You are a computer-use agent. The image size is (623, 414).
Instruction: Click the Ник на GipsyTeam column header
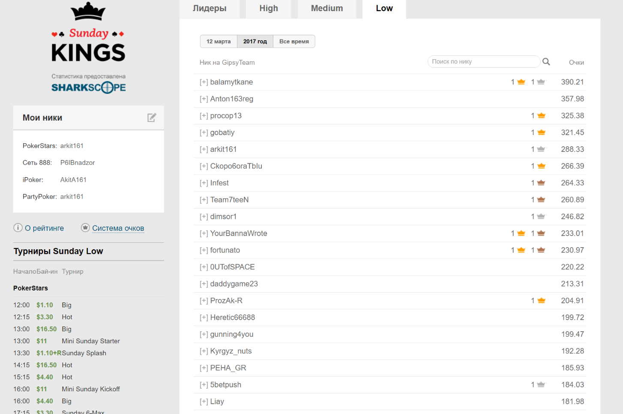(x=227, y=63)
